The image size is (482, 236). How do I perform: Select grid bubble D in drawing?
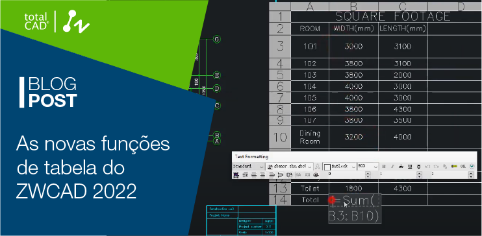point(217,89)
